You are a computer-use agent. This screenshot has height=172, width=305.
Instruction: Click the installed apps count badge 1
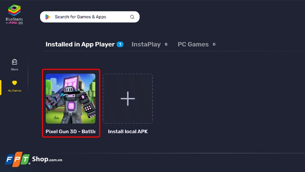point(120,44)
